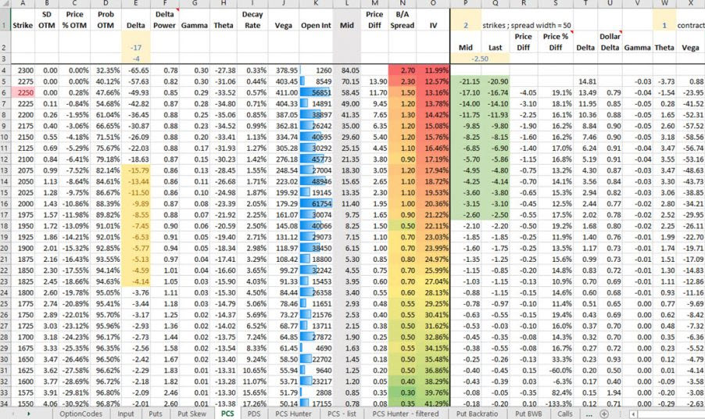
Task: Select column E header
Action: (x=136, y=3)
